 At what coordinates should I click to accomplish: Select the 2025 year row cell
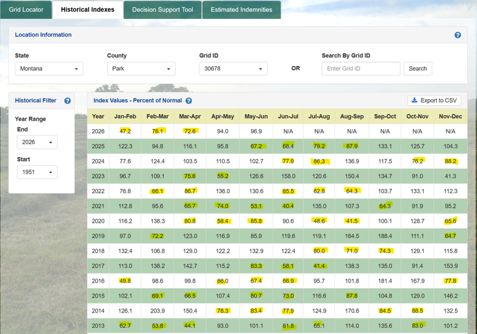98,146
